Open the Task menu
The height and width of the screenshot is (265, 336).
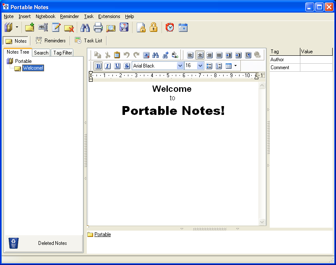click(x=89, y=16)
